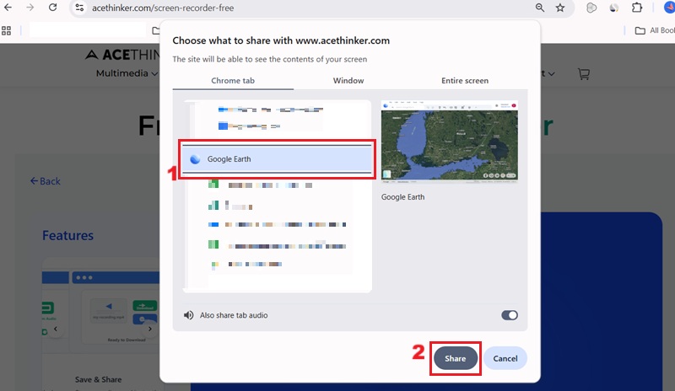Viewport: 675px width, 391px height.
Task: Reload the page
Action: coord(52,8)
